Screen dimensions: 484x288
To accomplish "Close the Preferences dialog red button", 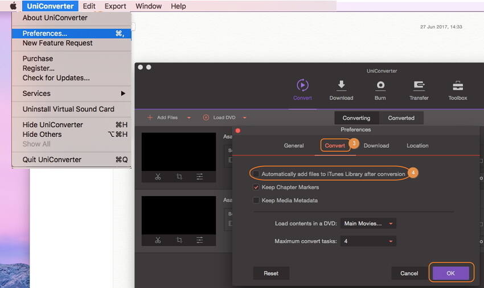I will [237, 131].
